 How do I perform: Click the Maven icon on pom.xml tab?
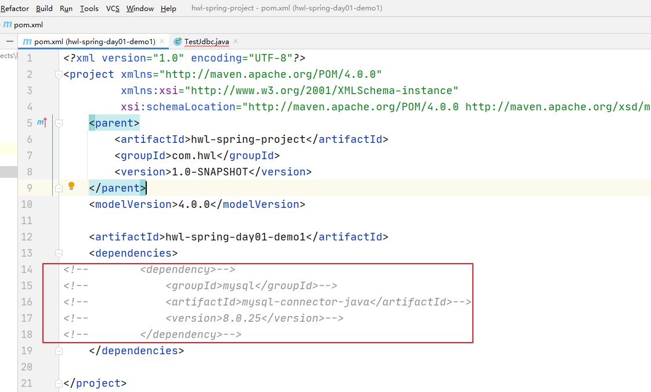click(x=27, y=42)
